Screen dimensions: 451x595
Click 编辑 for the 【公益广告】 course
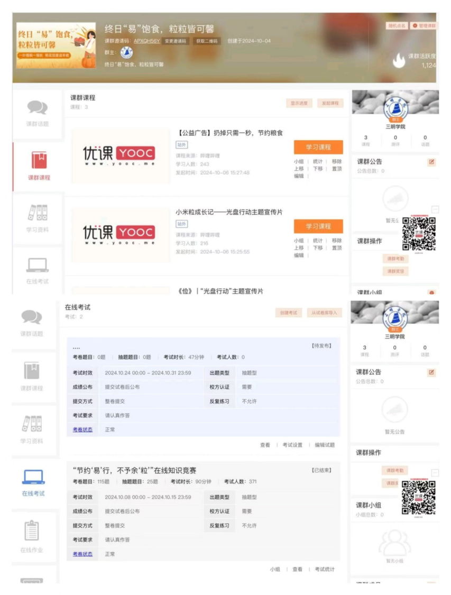click(x=299, y=176)
